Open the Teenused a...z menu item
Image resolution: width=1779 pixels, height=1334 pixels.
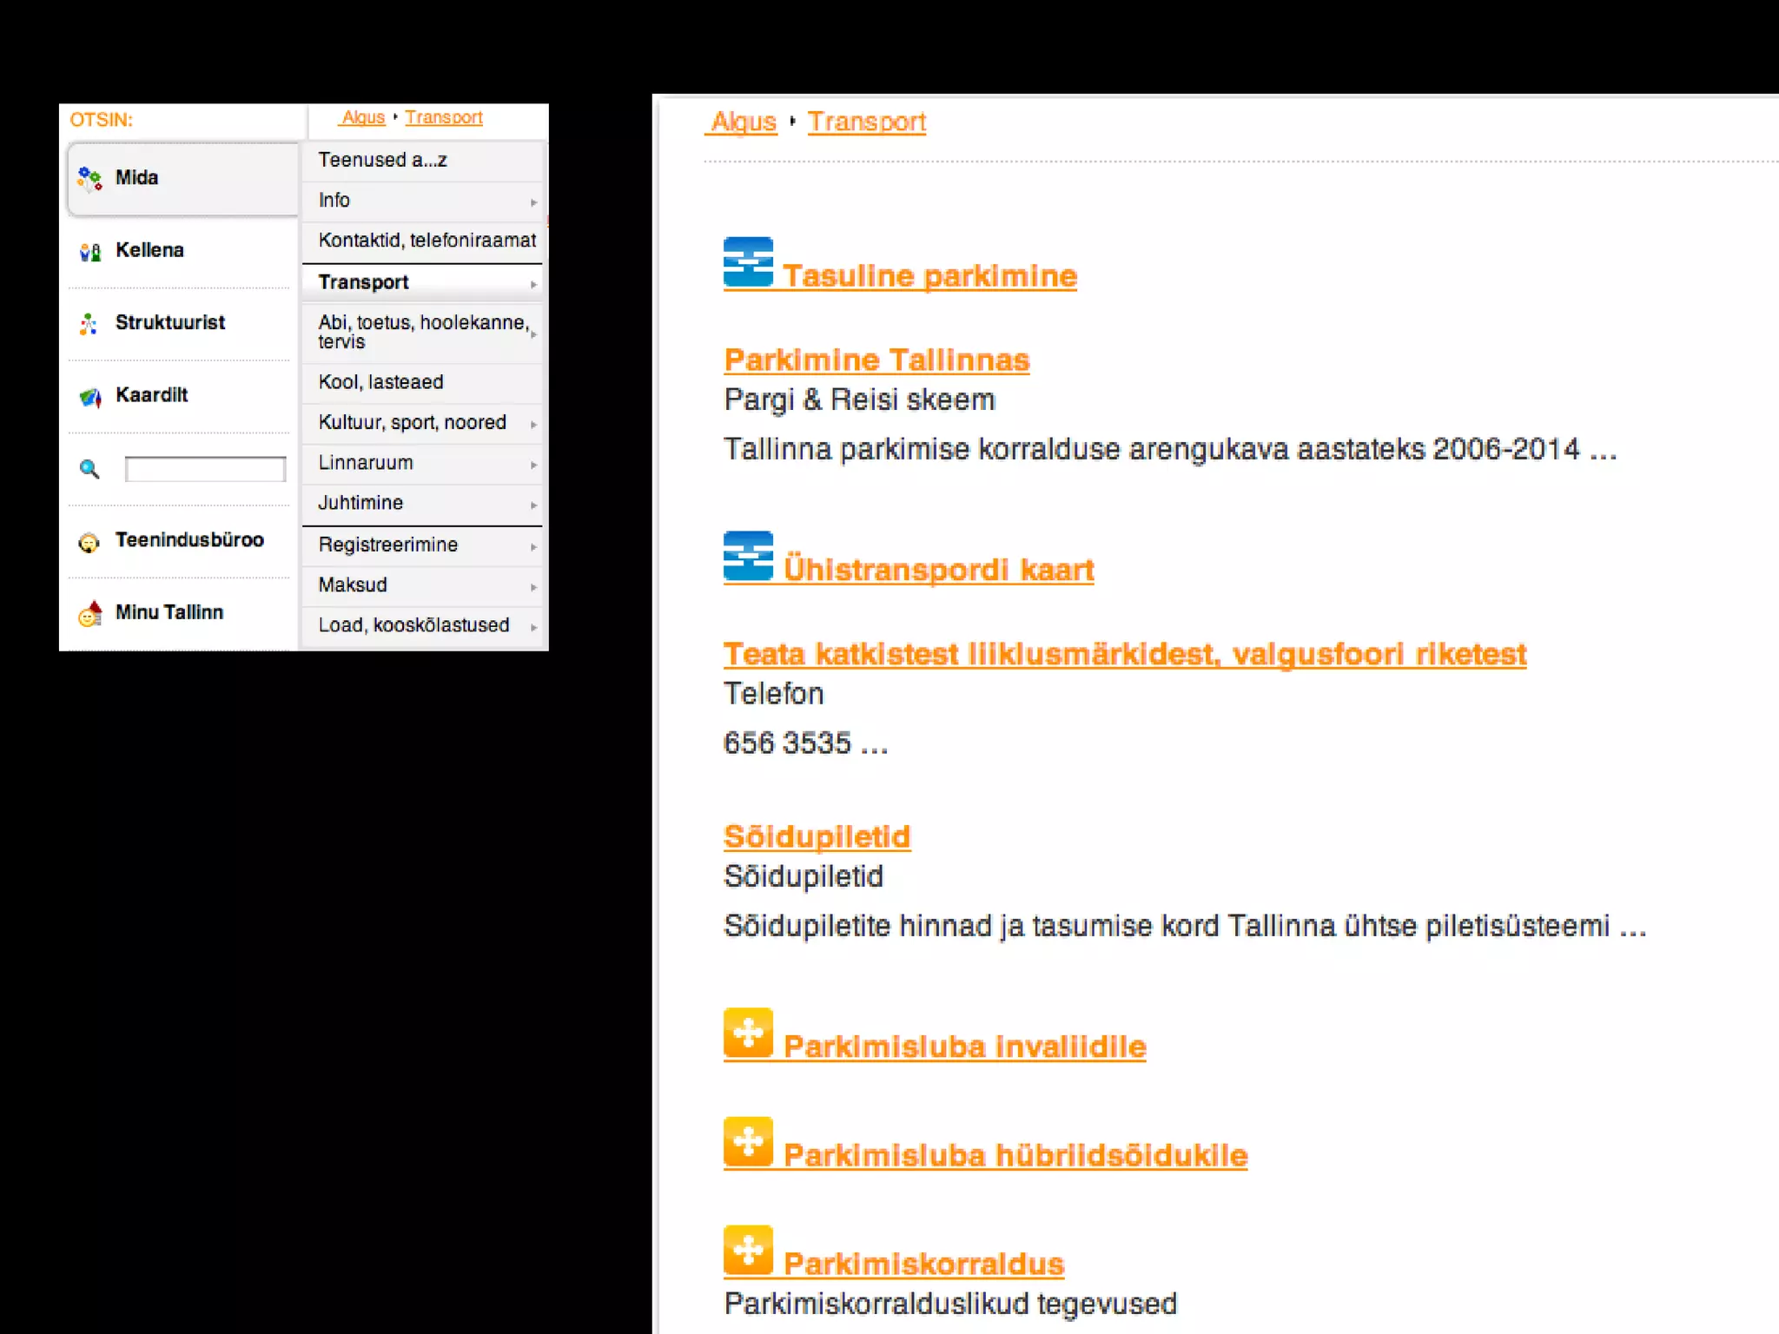[x=382, y=160]
